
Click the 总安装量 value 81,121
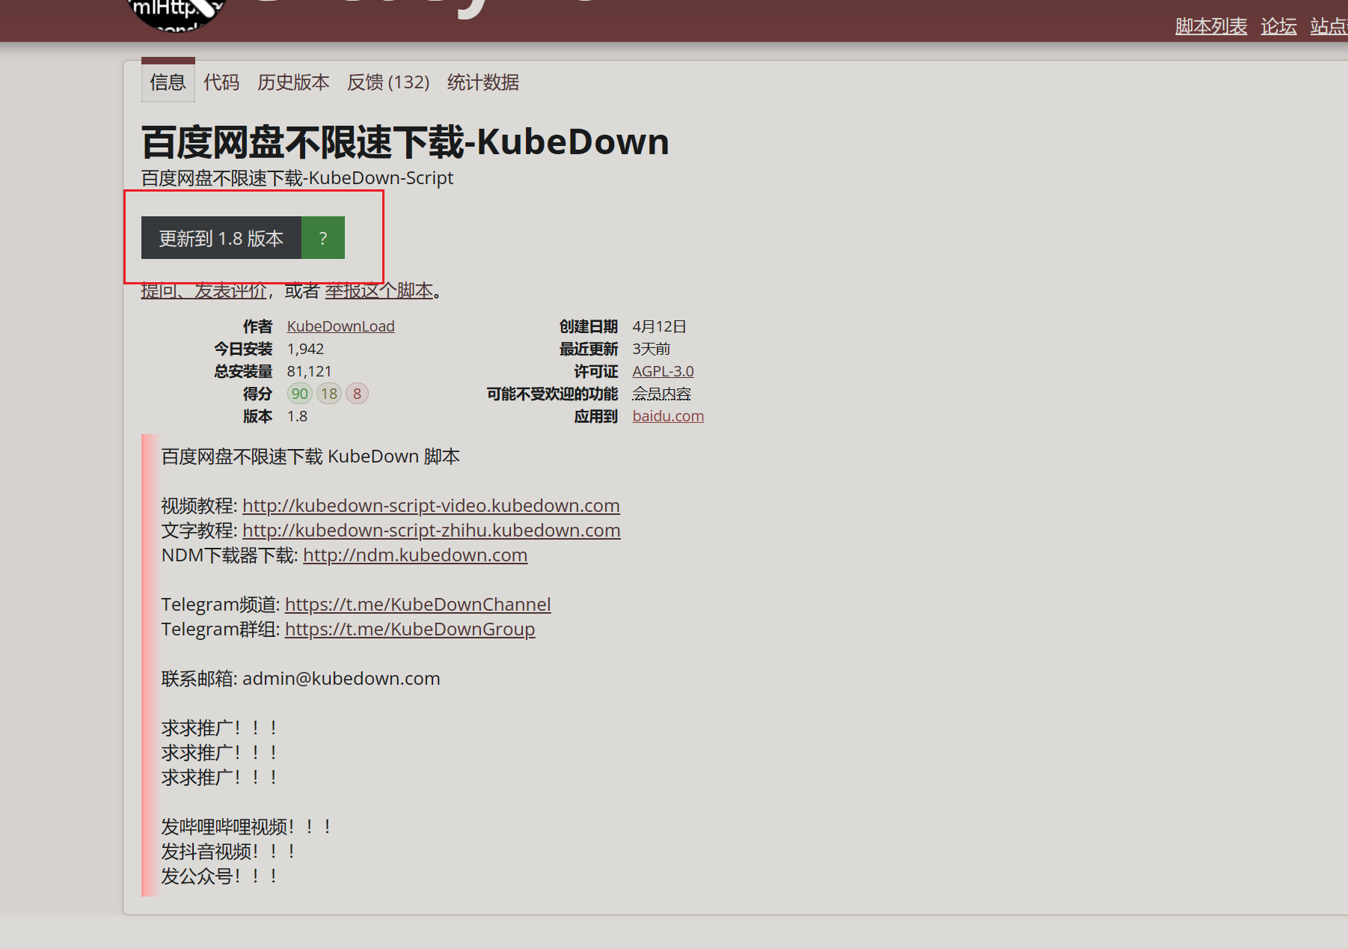[x=309, y=371]
